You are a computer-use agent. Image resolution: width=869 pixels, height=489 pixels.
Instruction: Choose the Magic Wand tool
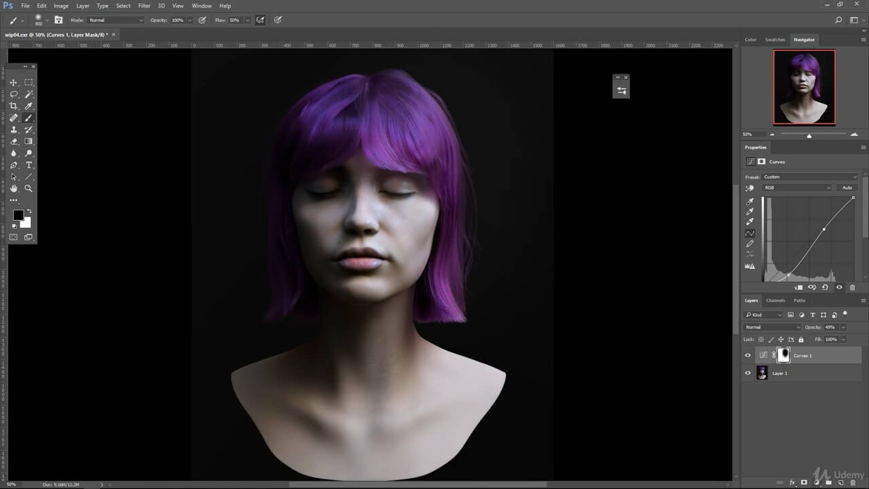pos(29,94)
